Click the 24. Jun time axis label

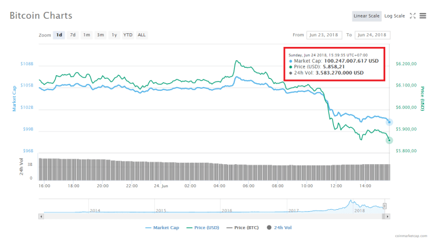(x=161, y=186)
